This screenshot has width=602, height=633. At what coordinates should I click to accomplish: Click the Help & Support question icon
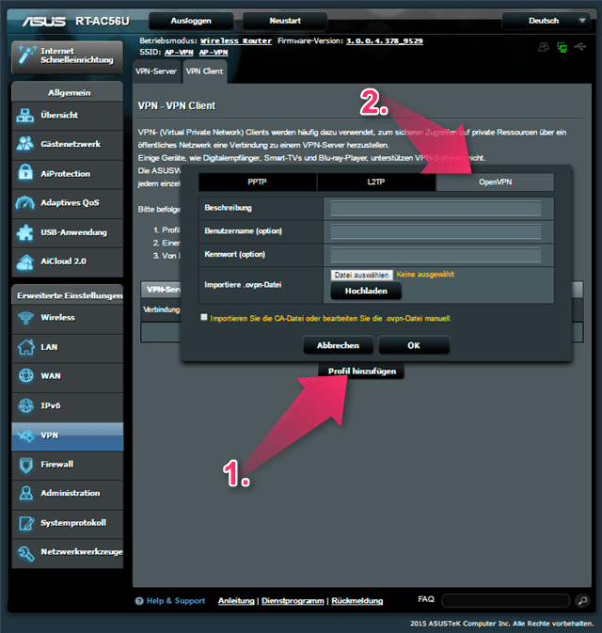tap(139, 601)
